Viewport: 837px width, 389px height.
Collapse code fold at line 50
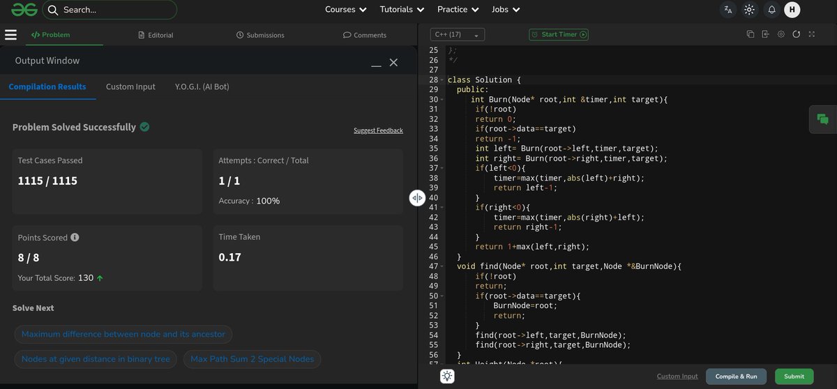[442, 296]
